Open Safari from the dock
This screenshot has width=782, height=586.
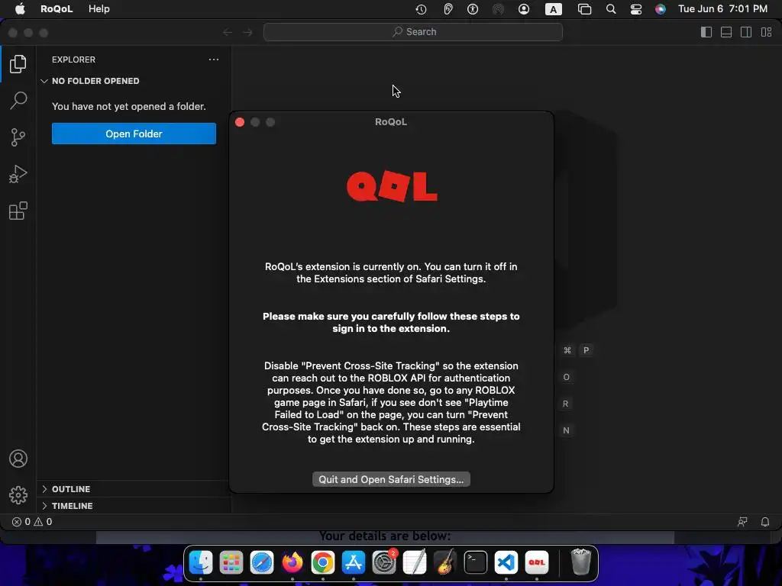point(262,562)
